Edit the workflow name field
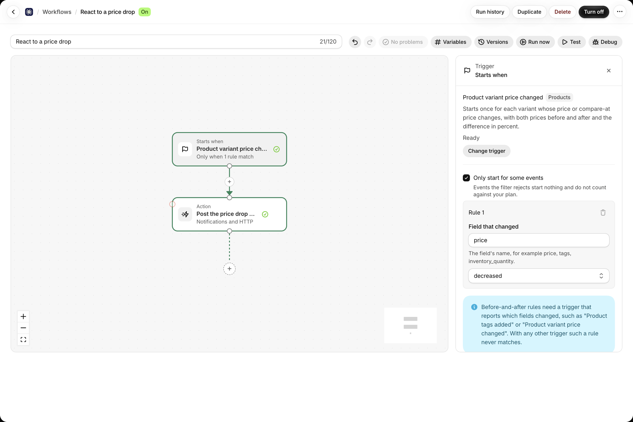 click(x=176, y=42)
